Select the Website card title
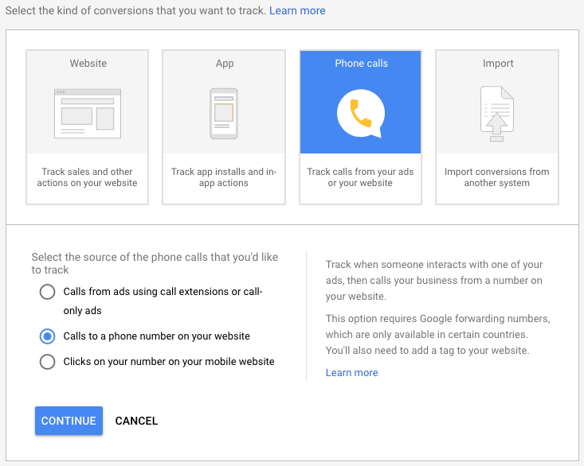This screenshot has height=466, width=584. [x=88, y=64]
